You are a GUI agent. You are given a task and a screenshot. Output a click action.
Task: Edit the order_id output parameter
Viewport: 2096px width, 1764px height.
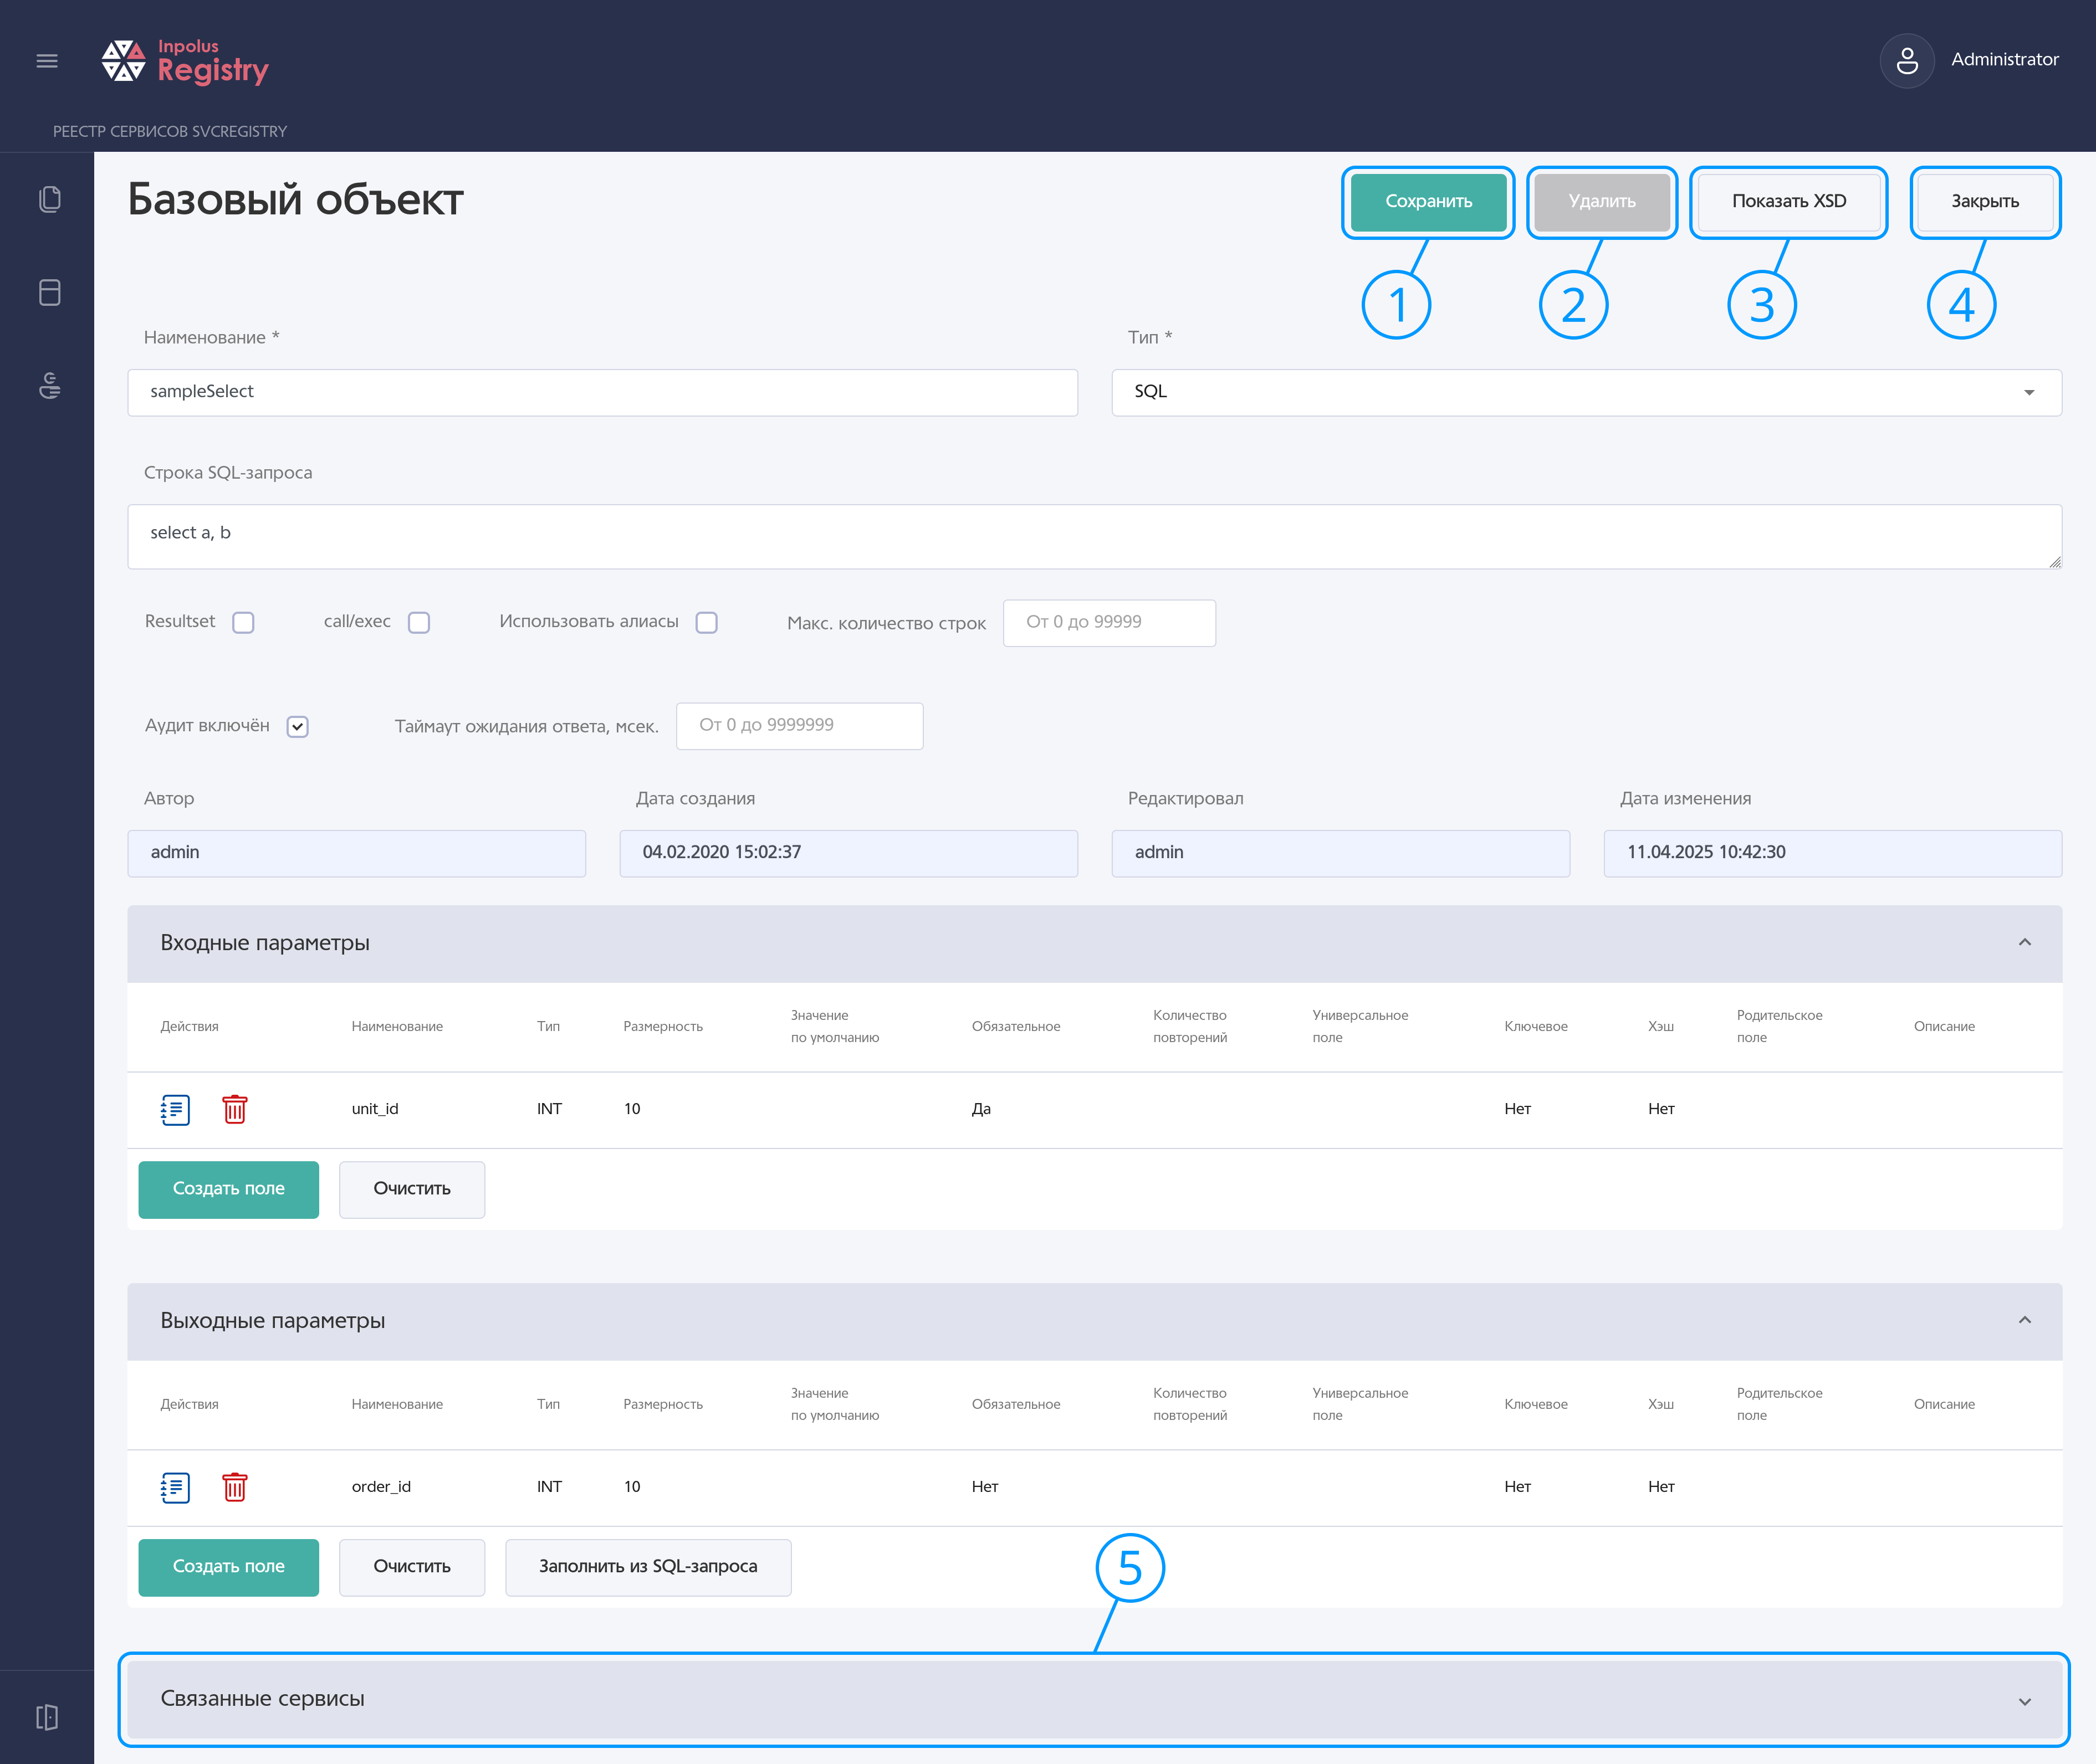coord(175,1487)
